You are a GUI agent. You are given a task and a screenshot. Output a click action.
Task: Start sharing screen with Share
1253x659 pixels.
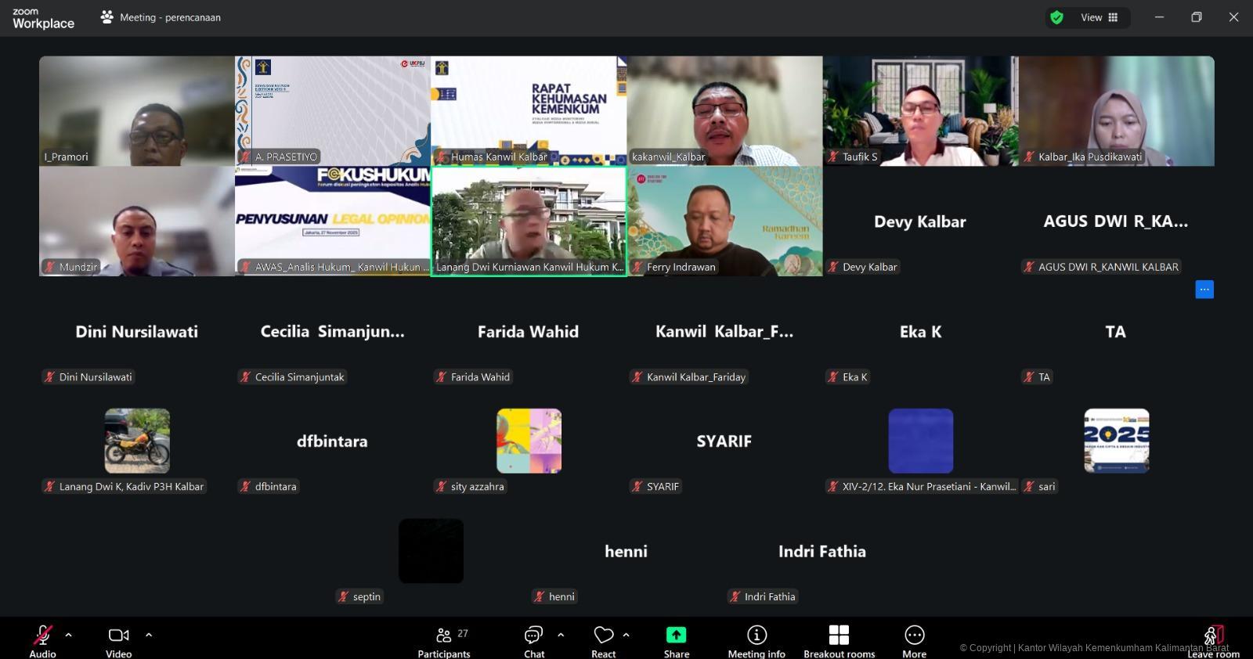pyautogui.click(x=676, y=641)
